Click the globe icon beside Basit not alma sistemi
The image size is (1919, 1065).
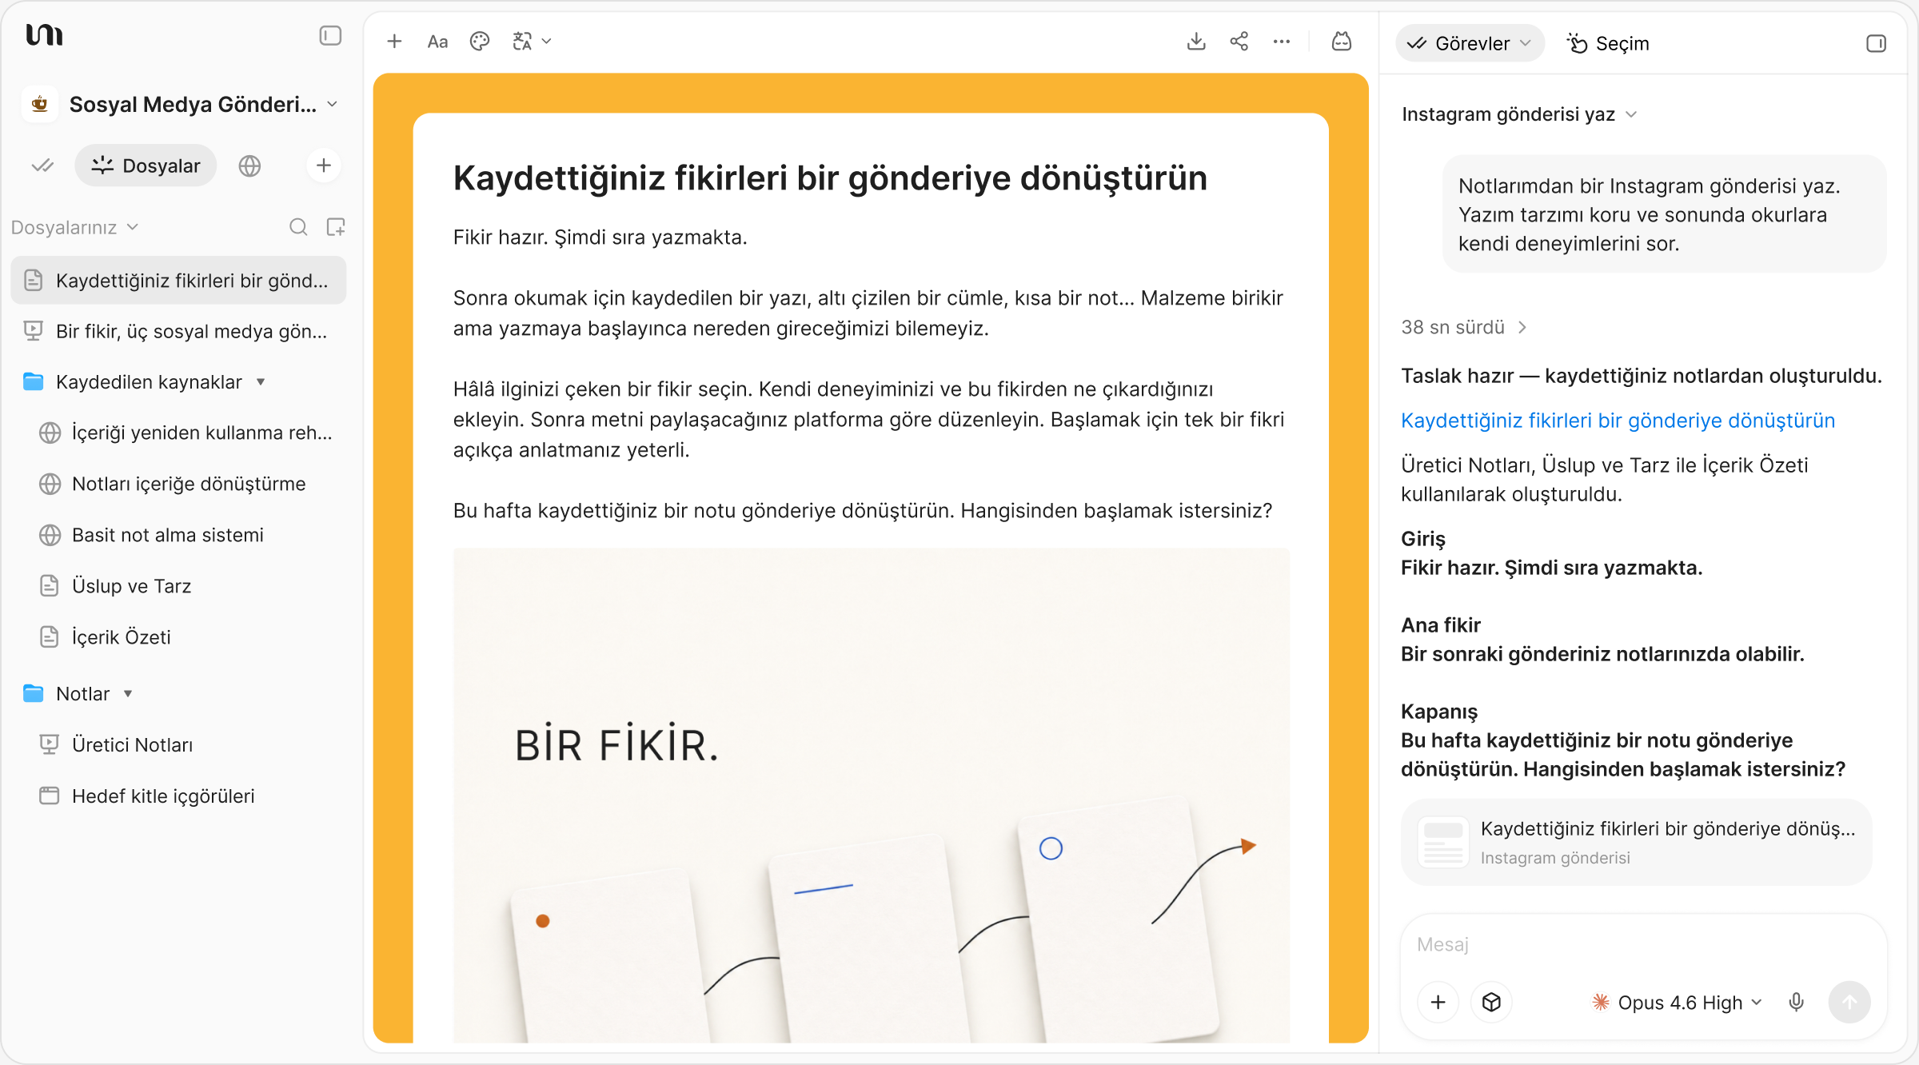coord(50,535)
